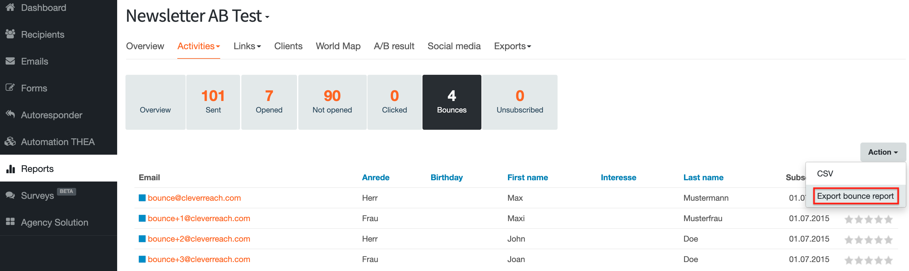Image resolution: width=909 pixels, height=271 pixels.
Task: Open the Action dropdown button
Action: coord(882,152)
